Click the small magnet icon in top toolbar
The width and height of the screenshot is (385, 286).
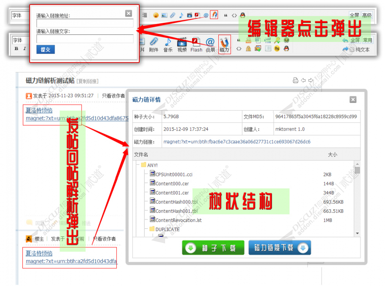(x=214, y=15)
